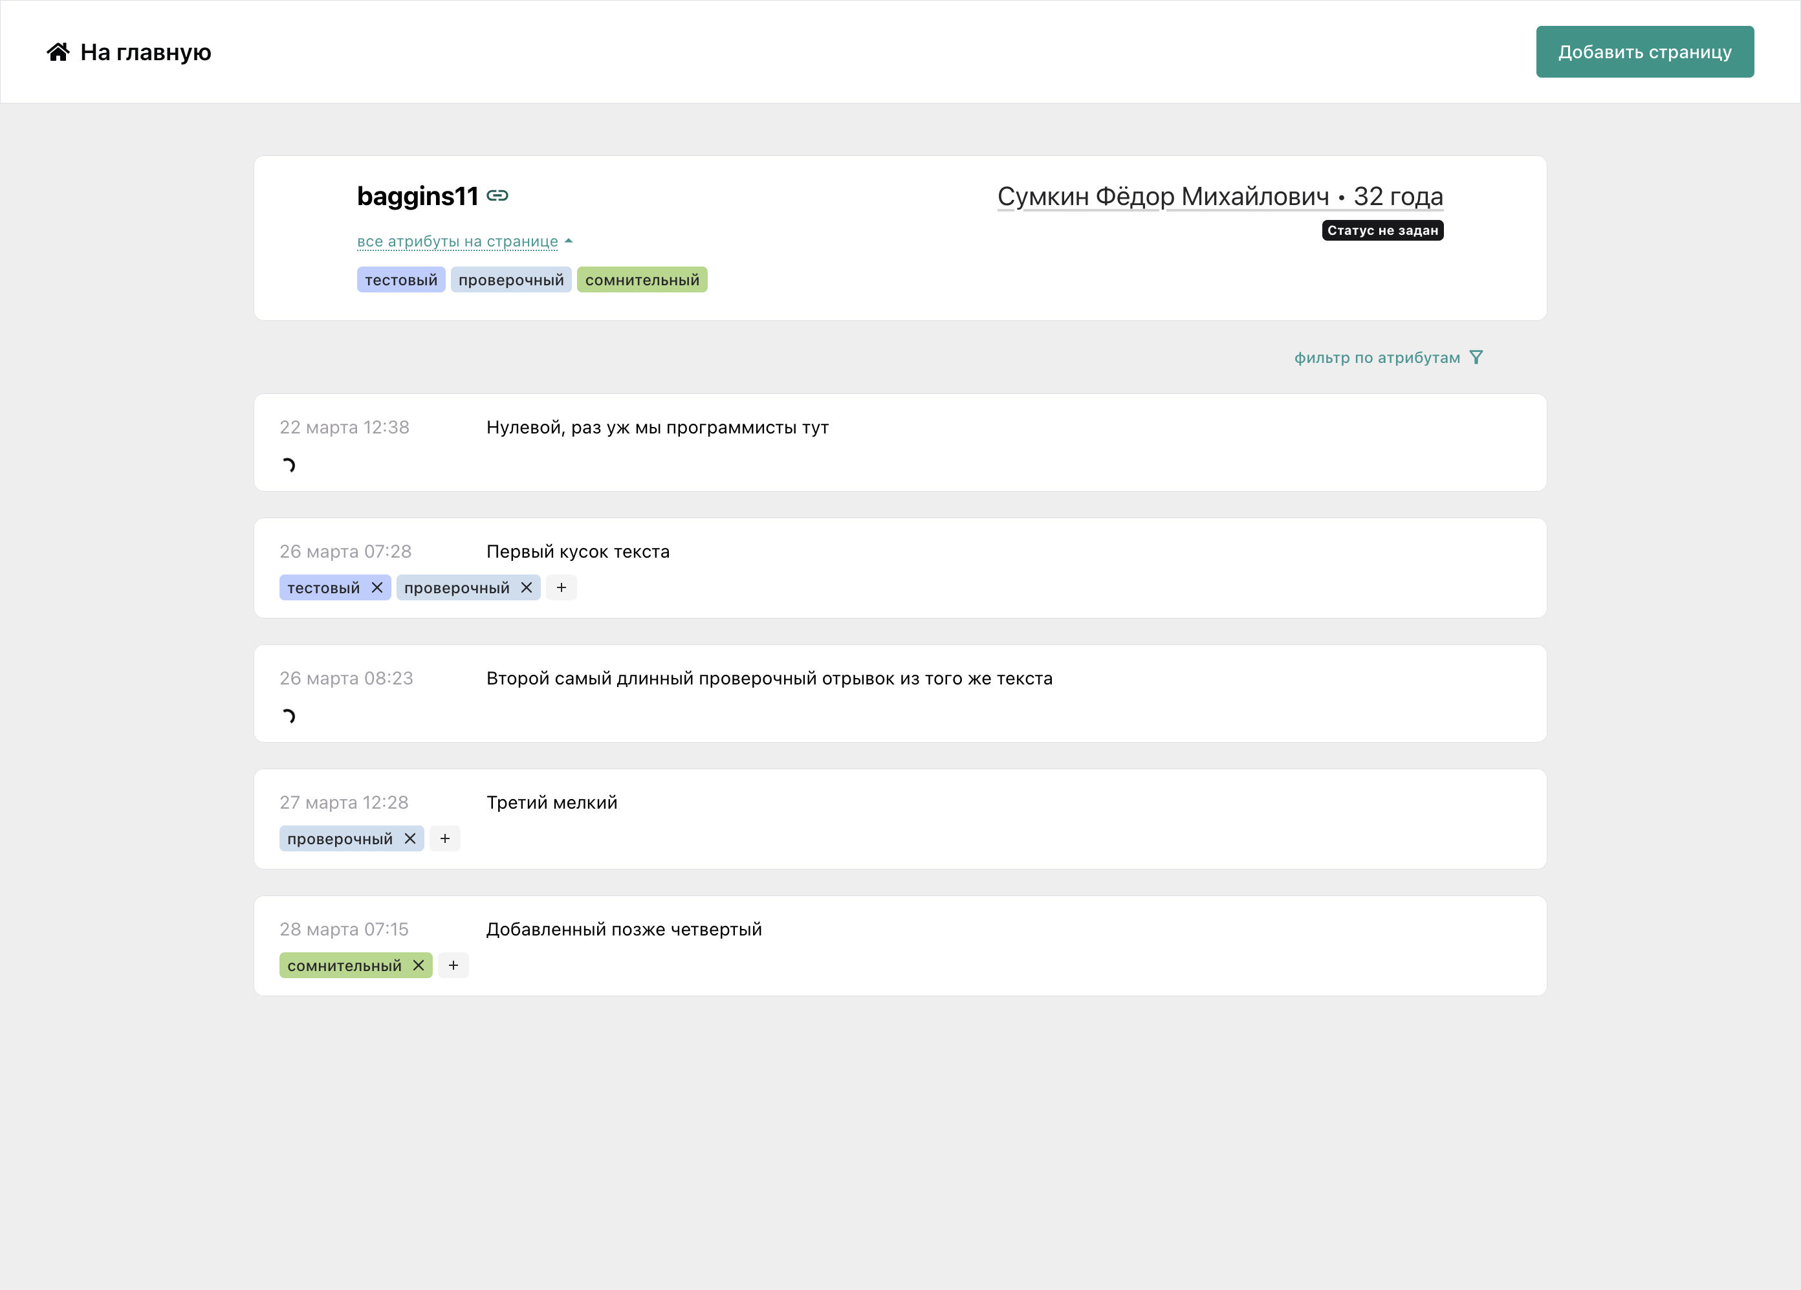
Task: Add attribute to Добавленный позже четвертый entry
Action: pos(453,965)
